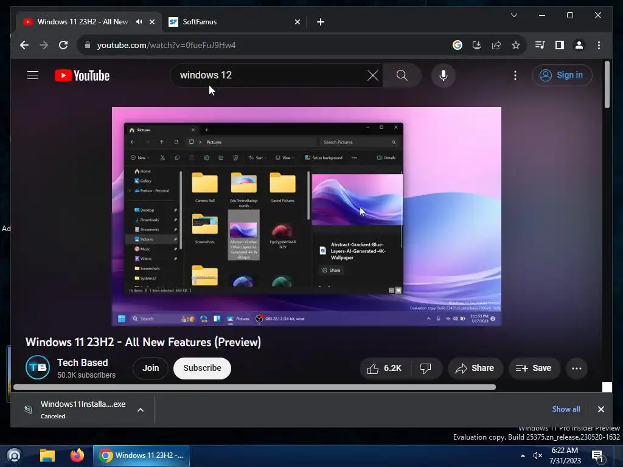623x467 pixels.
Task: Select Chrome Windows 11 23H2 taskbar button
Action: [x=141, y=455]
